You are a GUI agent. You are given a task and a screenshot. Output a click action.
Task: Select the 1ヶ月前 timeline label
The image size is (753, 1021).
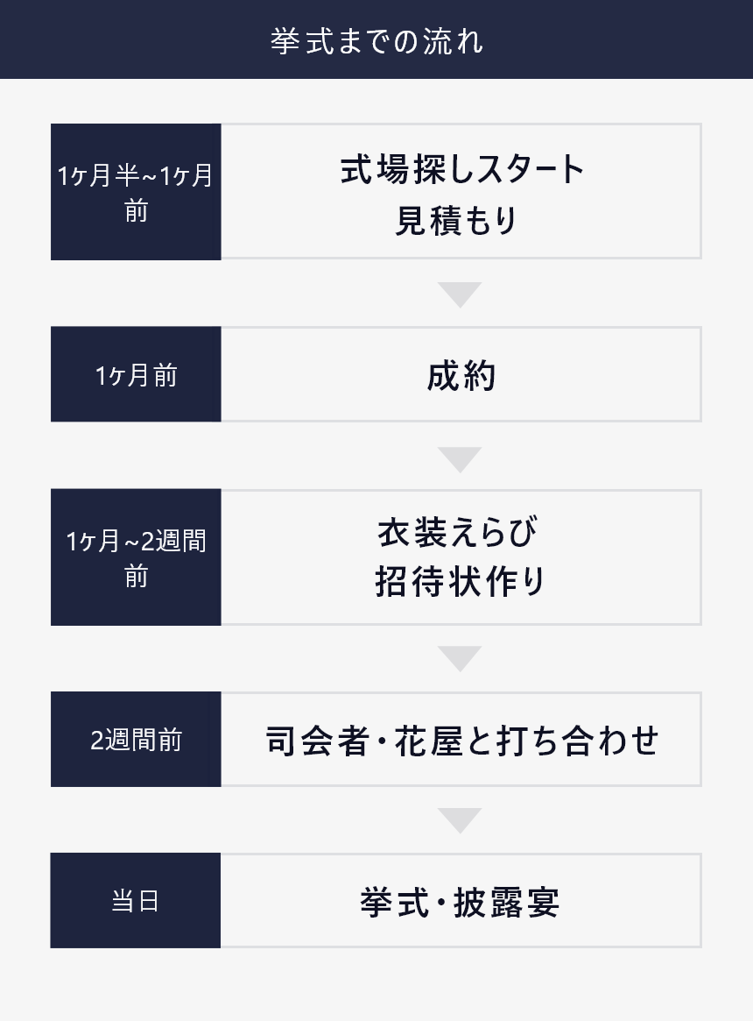tap(136, 374)
